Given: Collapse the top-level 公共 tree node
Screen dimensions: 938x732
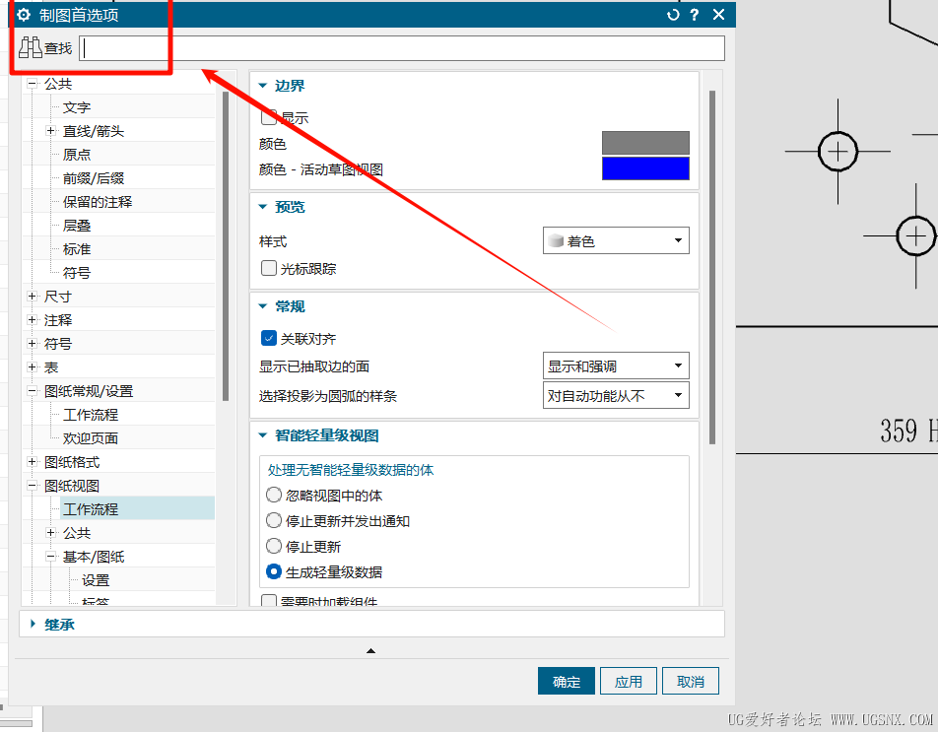Looking at the screenshot, I should [x=33, y=84].
